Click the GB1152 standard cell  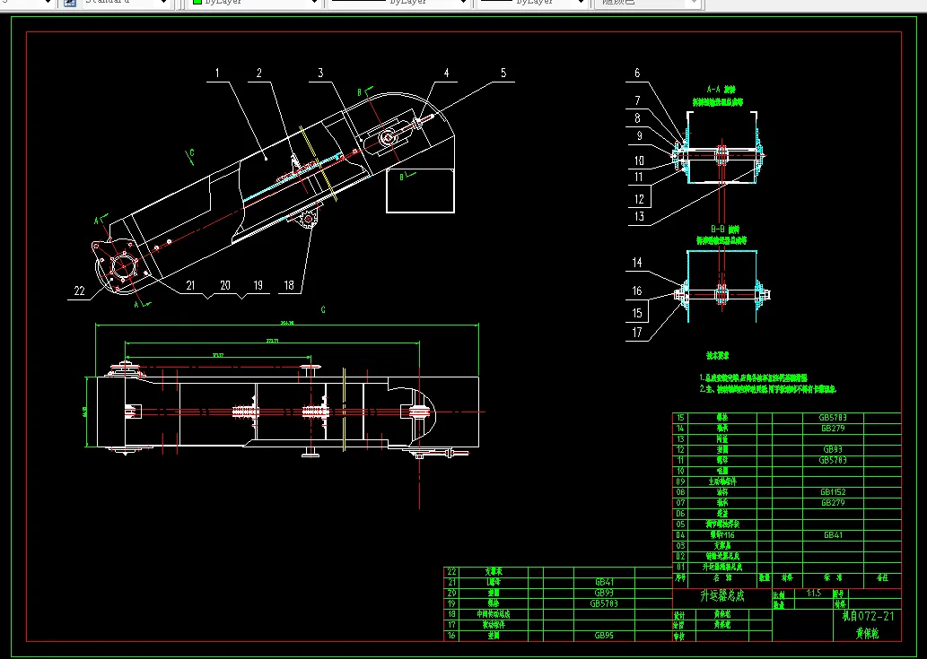point(833,492)
